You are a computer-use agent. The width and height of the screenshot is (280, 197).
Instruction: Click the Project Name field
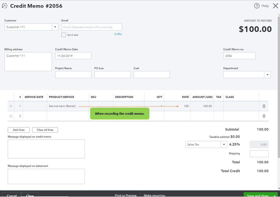(x=73, y=75)
